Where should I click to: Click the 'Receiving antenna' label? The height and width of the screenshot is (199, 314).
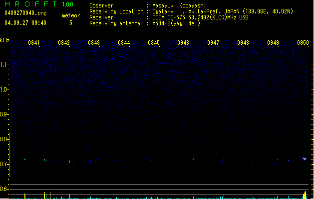point(115,23)
